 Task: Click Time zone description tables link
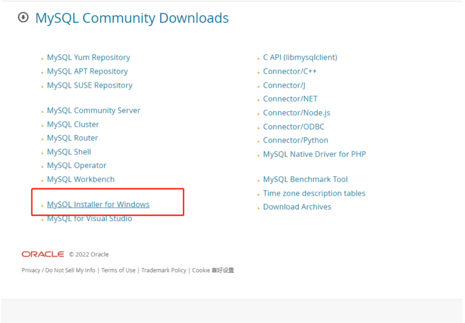pyautogui.click(x=314, y=193)
